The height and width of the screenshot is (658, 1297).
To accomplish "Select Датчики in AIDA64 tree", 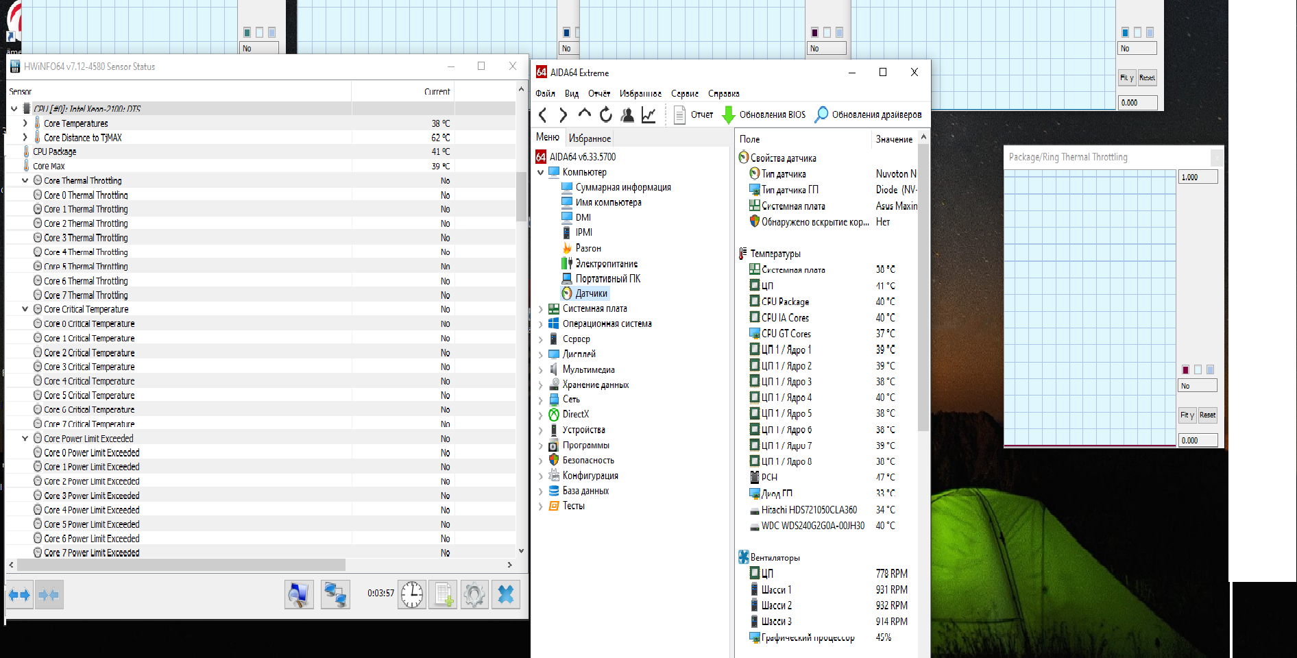I will coord(592,293).
